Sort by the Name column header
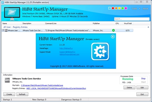Viewport: 152px width, 102px height. (12, 23)
